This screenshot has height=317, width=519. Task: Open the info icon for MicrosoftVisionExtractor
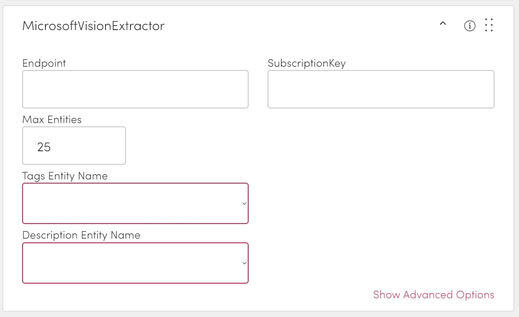(470, 26)
